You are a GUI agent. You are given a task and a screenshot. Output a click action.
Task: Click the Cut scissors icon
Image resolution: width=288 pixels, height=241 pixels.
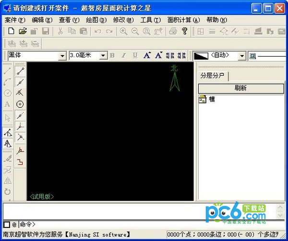60,31
